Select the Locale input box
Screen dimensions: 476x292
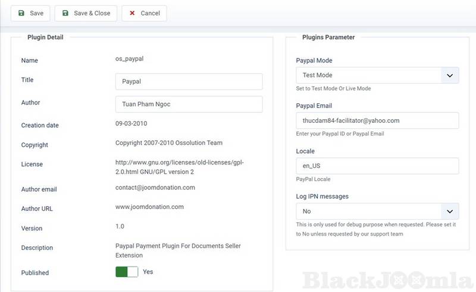click(x=377, y=166)
